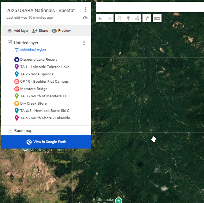Image resolution: width=204 pixels, height=203 pixels.
Task: Expand the Base map dropdown arrow
Action: pyautogui.click(x=10, y=131)
